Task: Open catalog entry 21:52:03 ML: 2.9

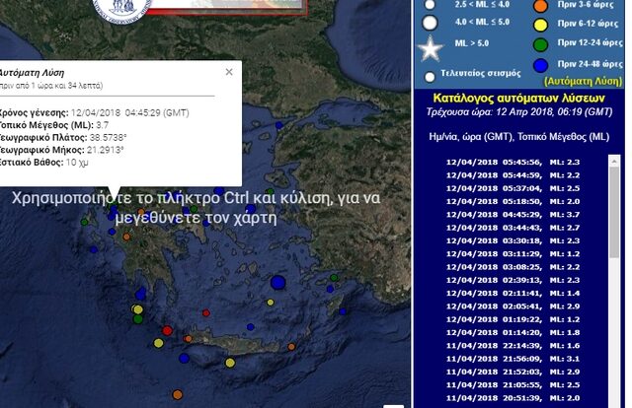Action: coord(513,372)
